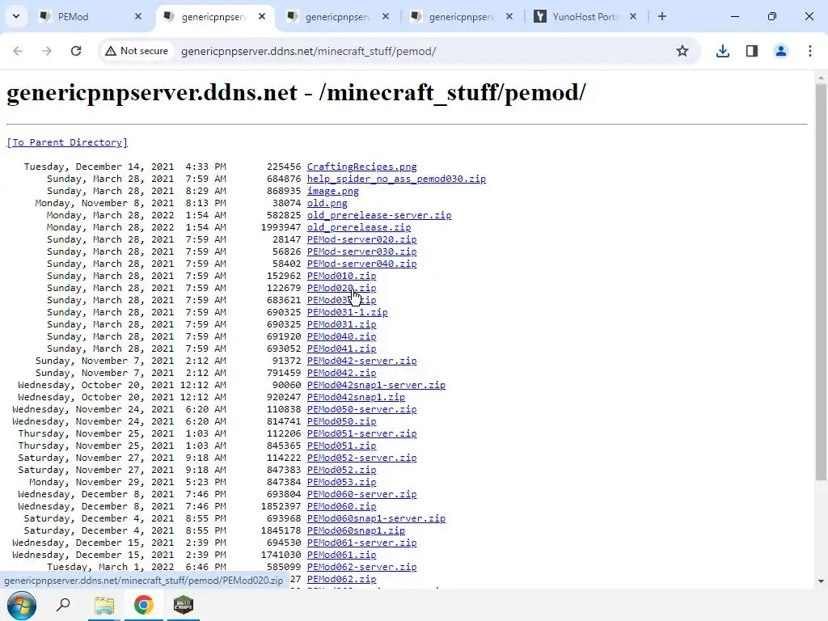Screen dimensions: 828x621
Task: Download PEMod-server020.zip
Action: tap(361, 239)
